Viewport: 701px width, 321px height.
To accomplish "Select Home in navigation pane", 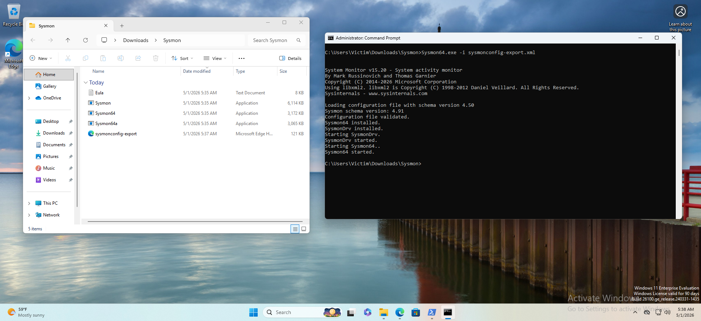I will (x=49, y=75).
